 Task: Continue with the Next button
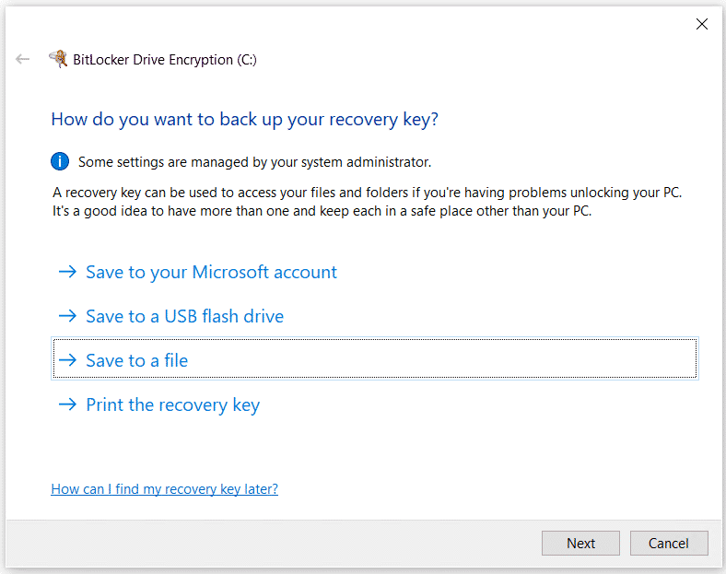click(580, 543)
